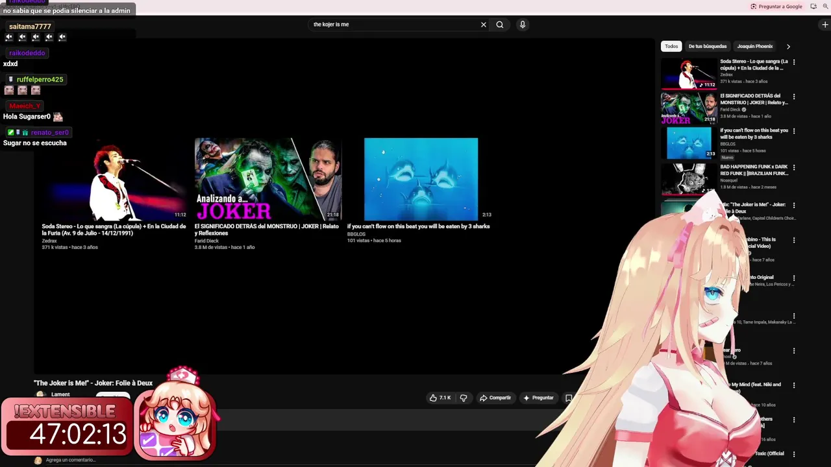Open options menu for My Mind feat. Niki video

793,385
